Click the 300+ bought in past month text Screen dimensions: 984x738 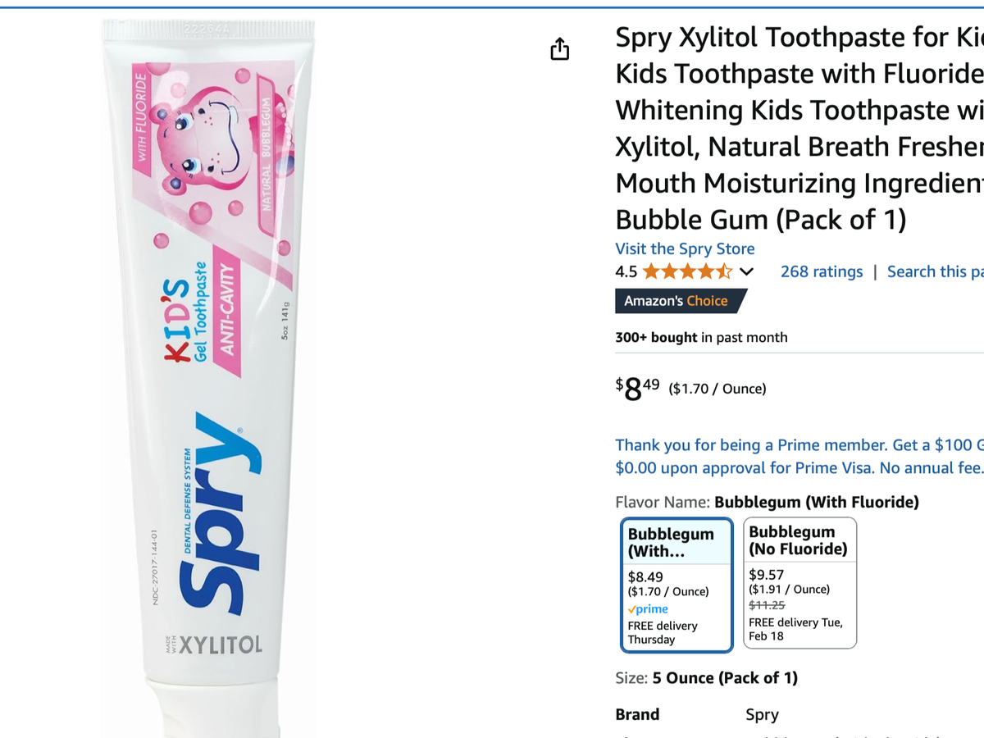pyautogui.click(x=701, y=337)
